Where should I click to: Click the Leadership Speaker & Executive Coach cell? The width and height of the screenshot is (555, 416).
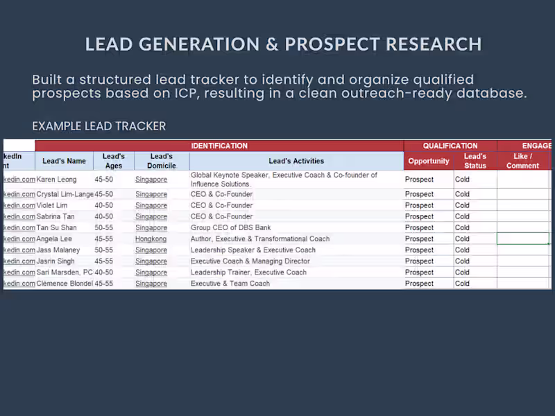click(x=296, y=250)
